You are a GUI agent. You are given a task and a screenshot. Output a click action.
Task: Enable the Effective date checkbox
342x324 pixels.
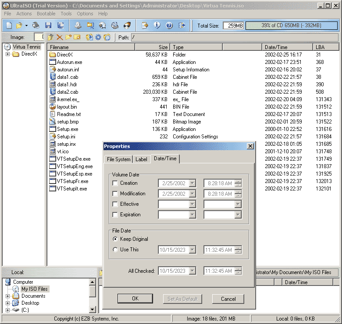point(115,204)
